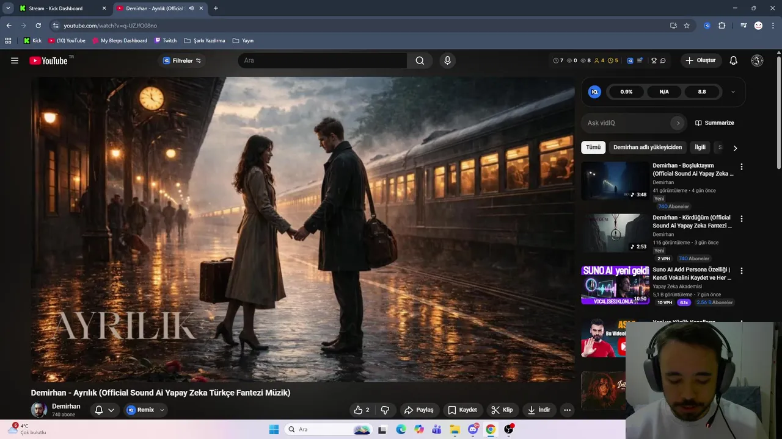The image size is (782, 439).
Task: Click the Klip button
Action: coord(502,410)
